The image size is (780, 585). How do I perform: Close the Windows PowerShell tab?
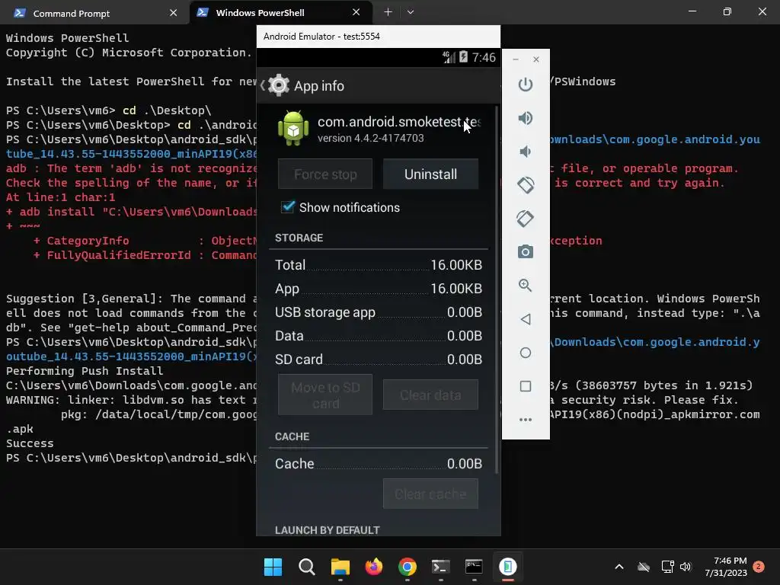(x=356, y=12)
